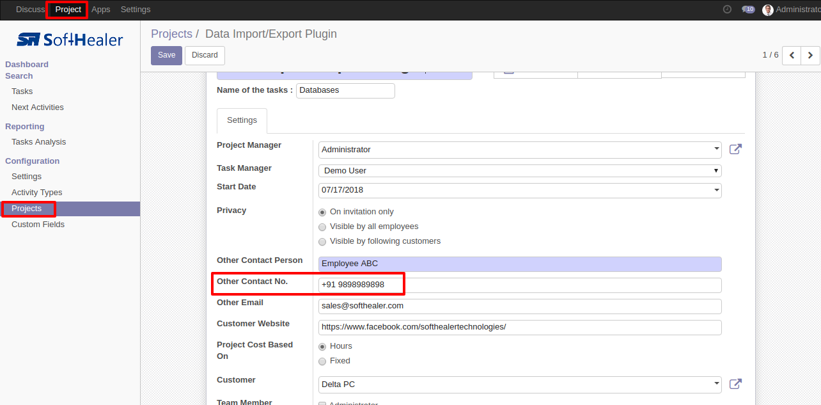Open Project Manager external link icon

pos(736,150)
